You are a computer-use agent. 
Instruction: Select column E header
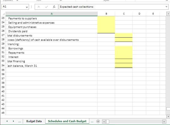[153, 14]
